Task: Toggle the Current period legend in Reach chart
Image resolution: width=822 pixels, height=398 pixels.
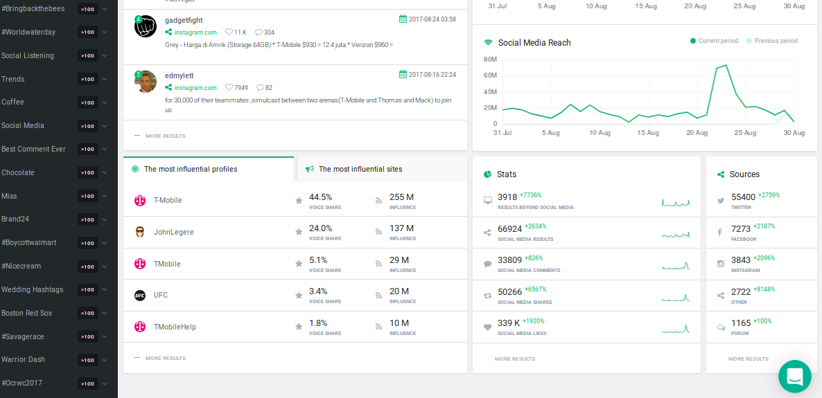Action: [x=714, y=41]
